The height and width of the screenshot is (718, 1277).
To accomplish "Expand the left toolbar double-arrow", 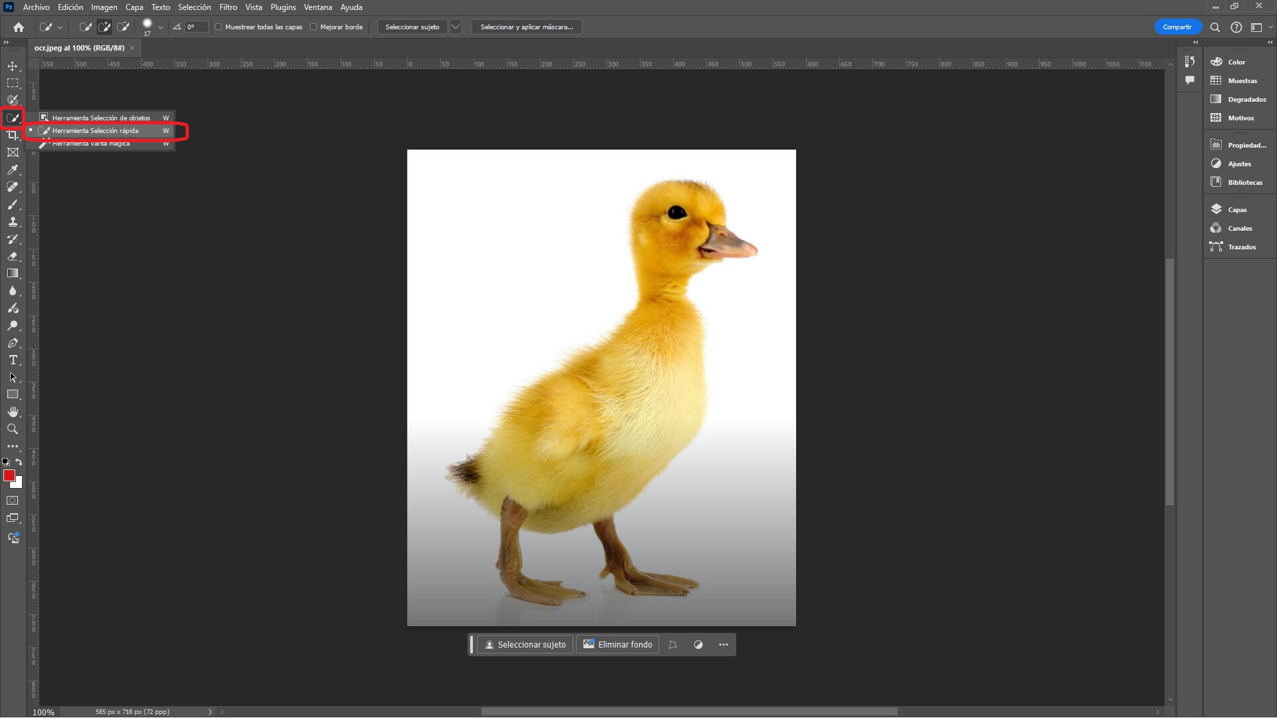I will (6, 42).
